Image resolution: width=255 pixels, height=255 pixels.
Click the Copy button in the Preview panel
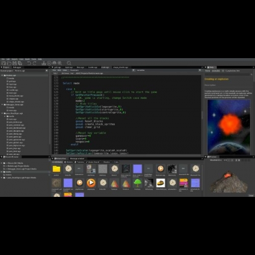[251, 195]
